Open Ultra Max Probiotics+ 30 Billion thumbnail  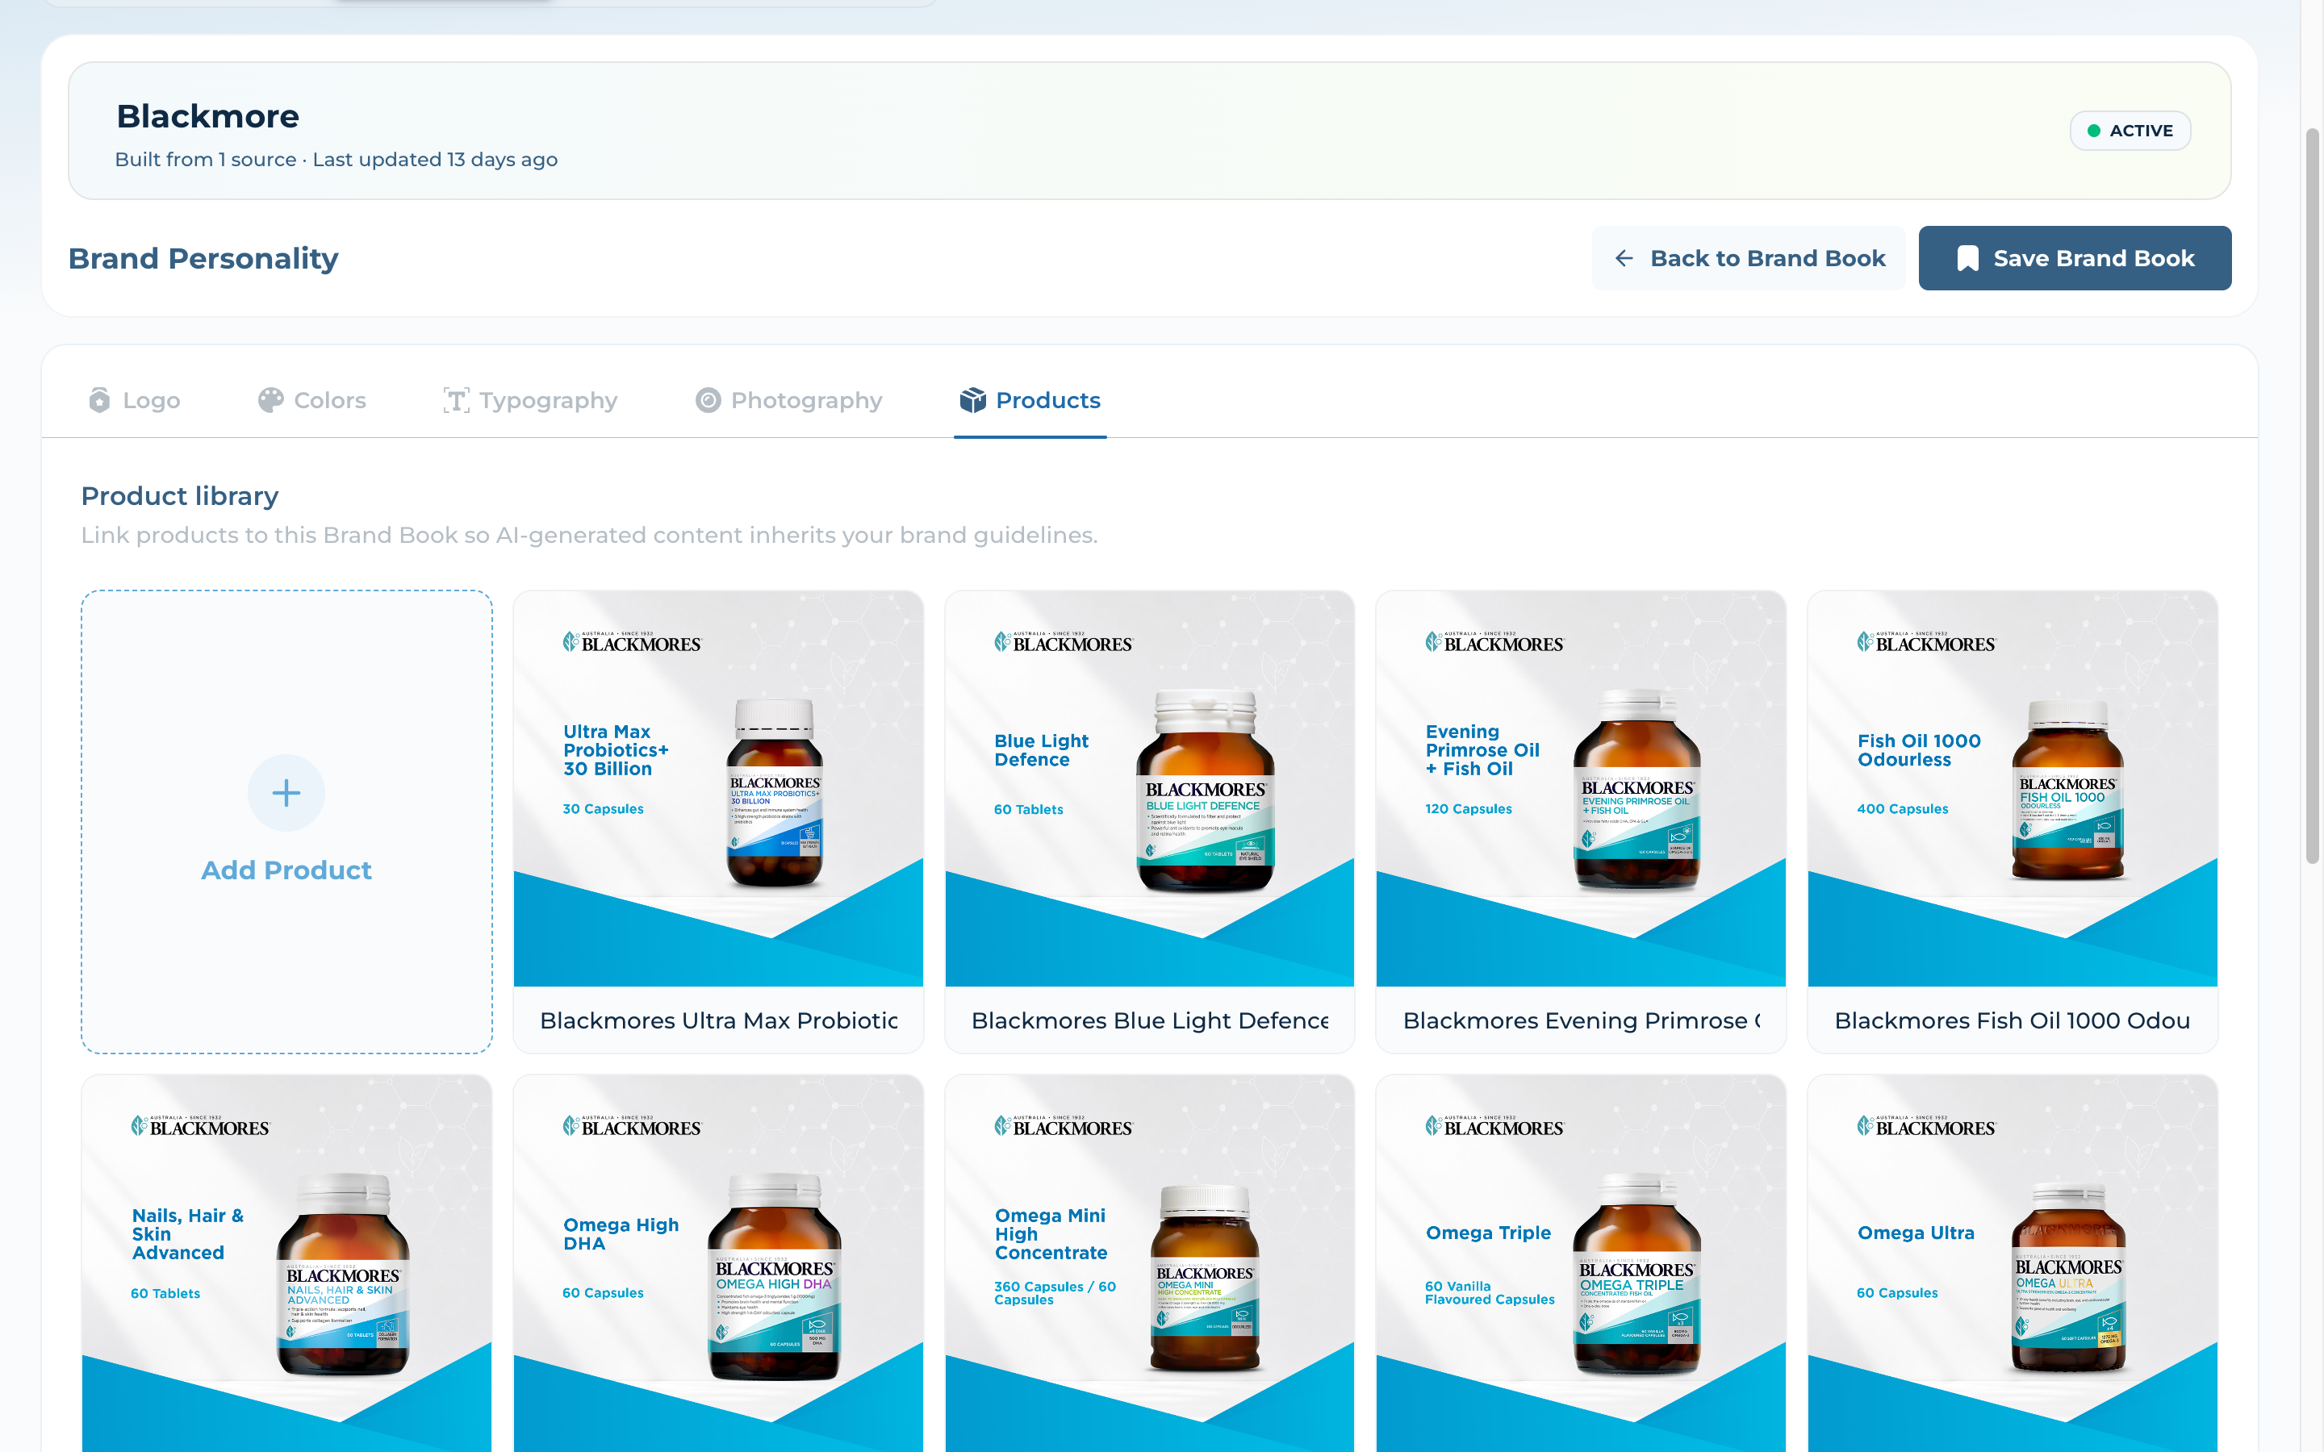click(x=718, y=788)
